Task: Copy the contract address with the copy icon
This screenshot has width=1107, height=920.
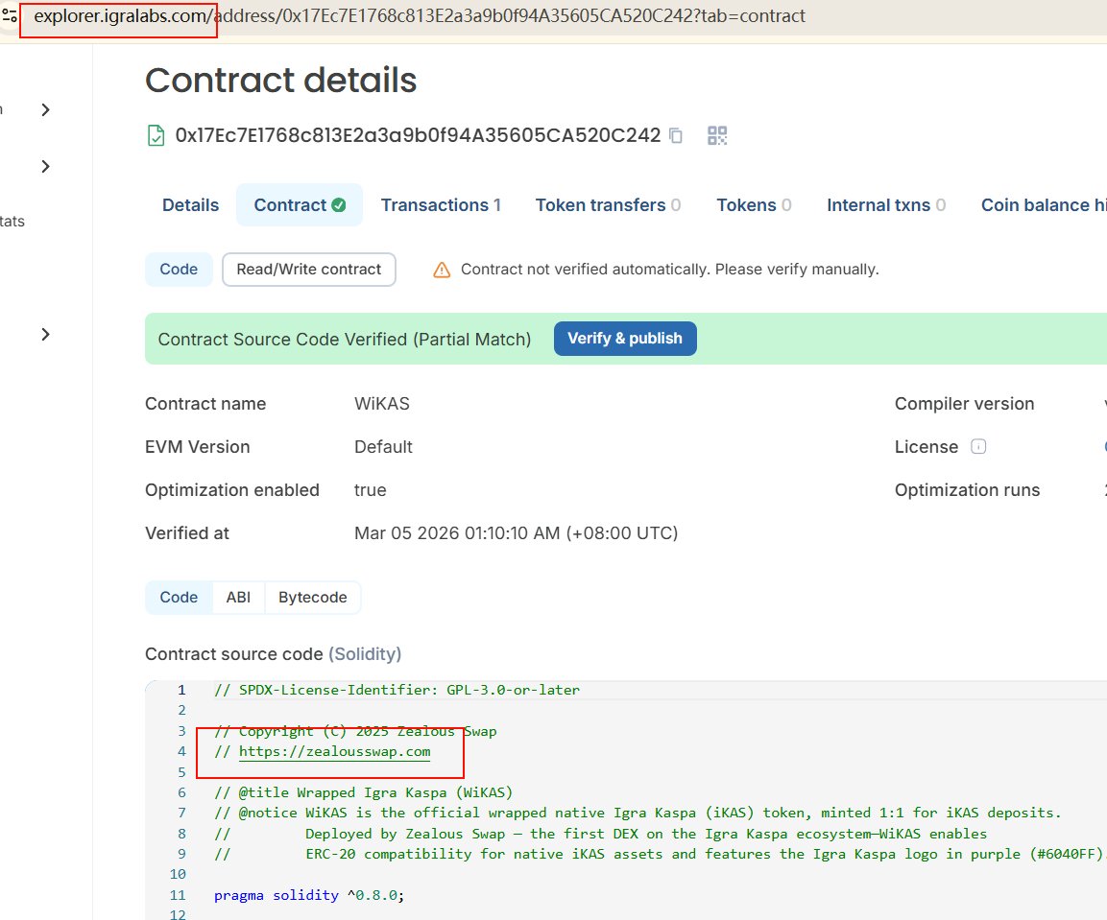Action: 676,135
